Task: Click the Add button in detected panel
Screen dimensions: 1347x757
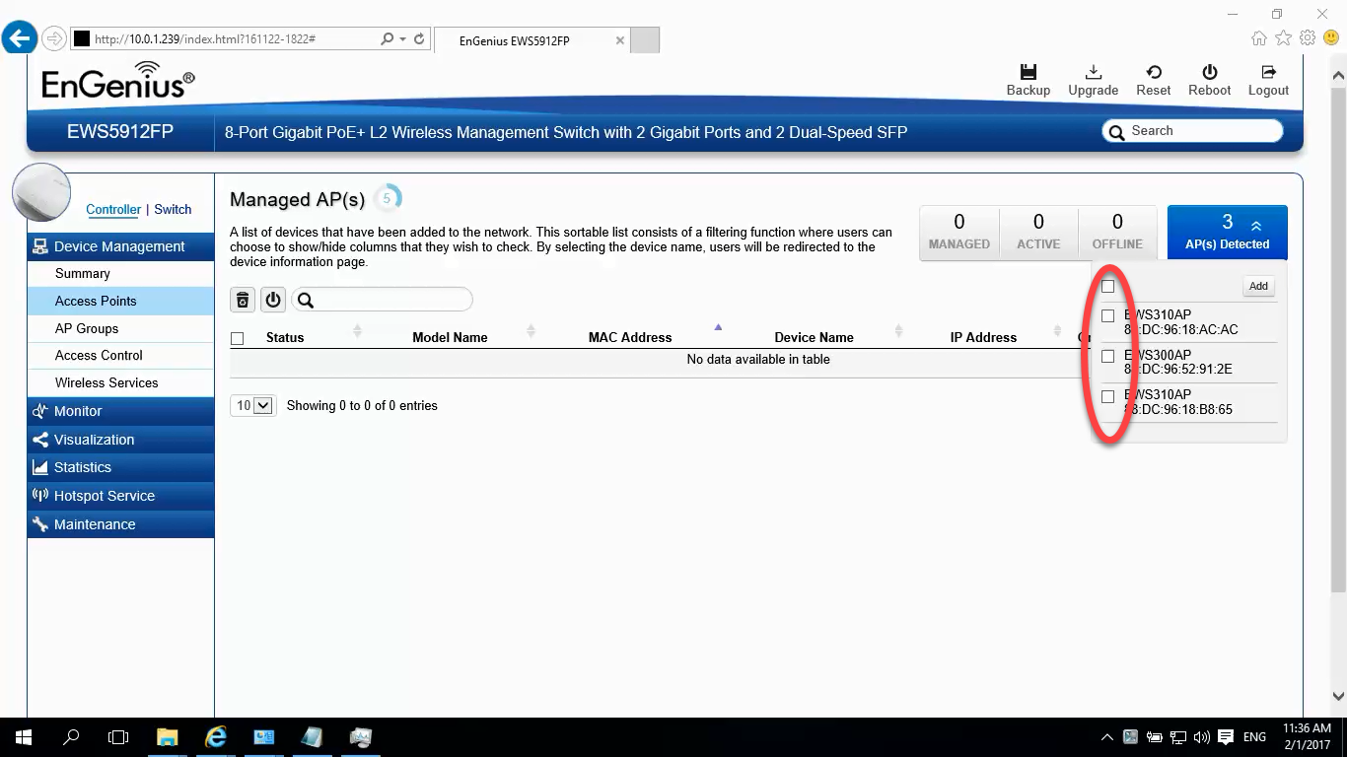Action: (1258, 286)
